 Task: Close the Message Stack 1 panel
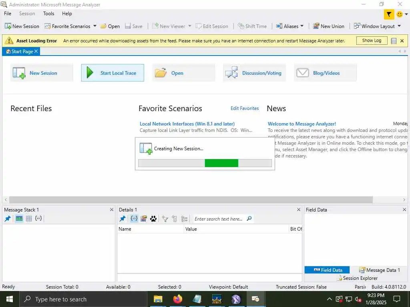point(112,209)
